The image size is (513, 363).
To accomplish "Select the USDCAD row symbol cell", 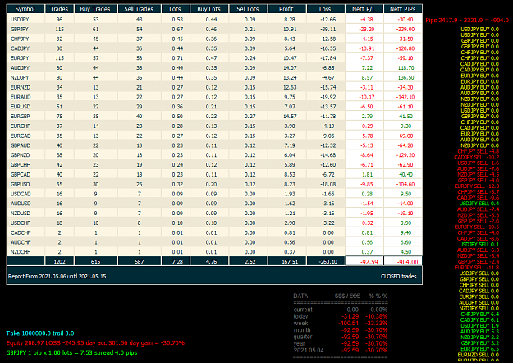I will [25, 194].
